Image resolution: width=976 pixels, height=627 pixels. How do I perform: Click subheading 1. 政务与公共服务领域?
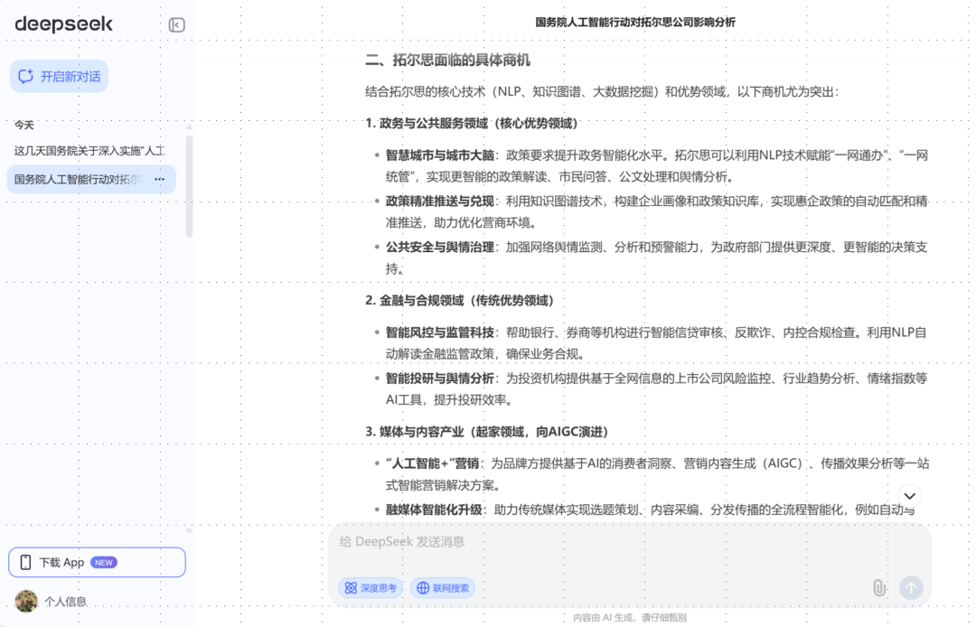471,123
